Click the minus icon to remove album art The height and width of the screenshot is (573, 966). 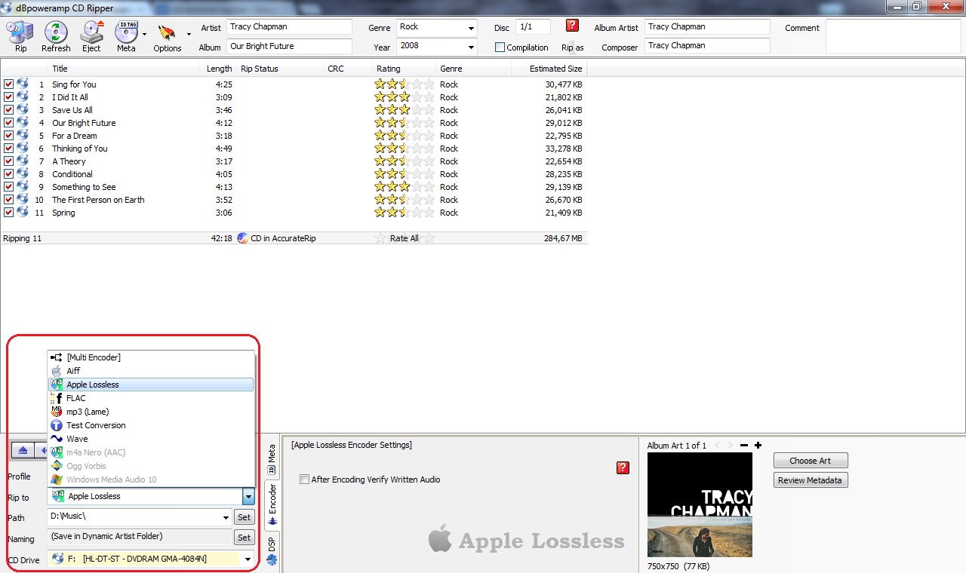[x=744, y=446]
